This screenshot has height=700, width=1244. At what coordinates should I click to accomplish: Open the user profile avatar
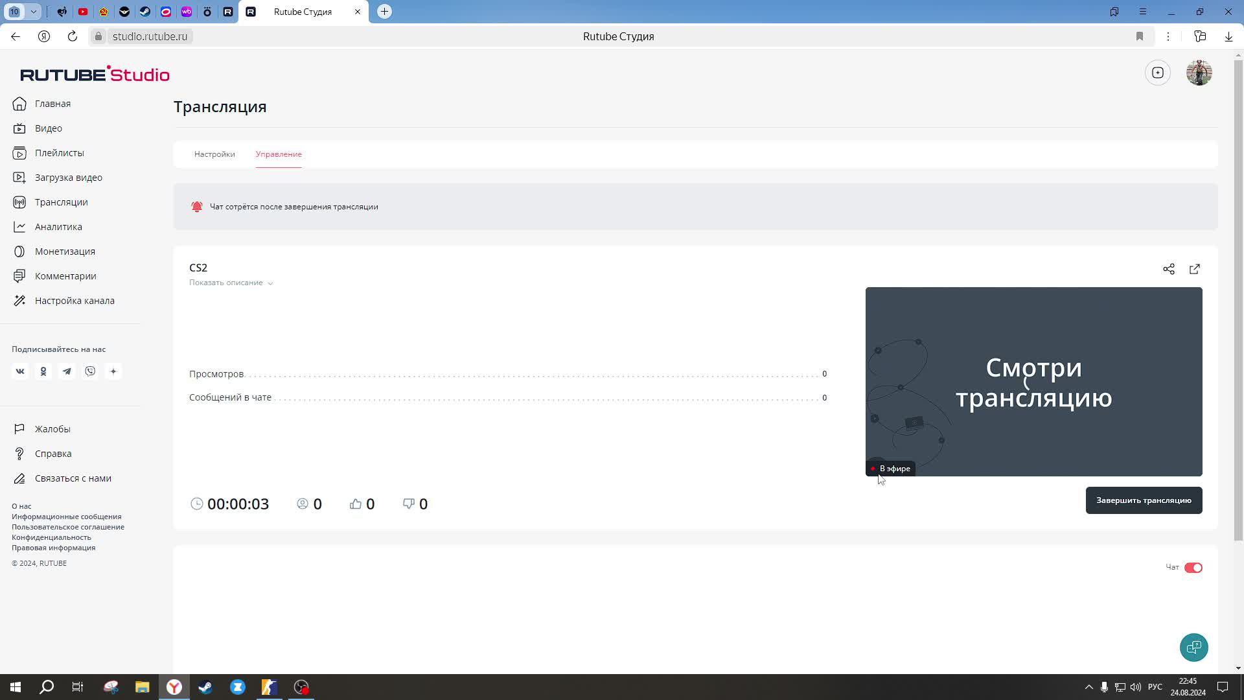pyautogui.click(x=1199, y=73)
